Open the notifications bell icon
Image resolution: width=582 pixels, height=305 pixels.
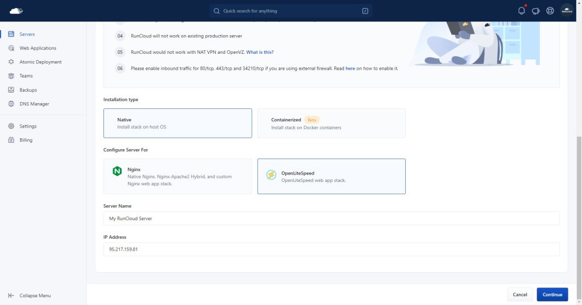pos(521,11)
